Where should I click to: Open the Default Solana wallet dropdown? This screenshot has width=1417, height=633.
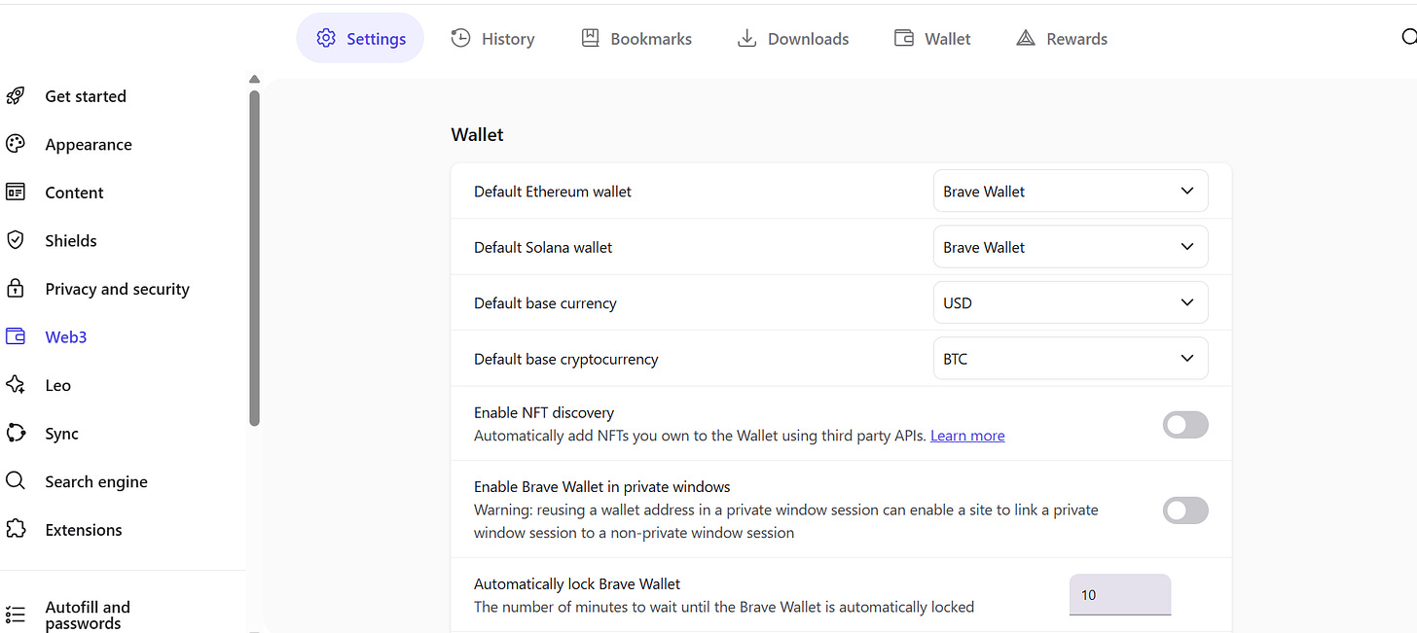[x=1071, y=247]
